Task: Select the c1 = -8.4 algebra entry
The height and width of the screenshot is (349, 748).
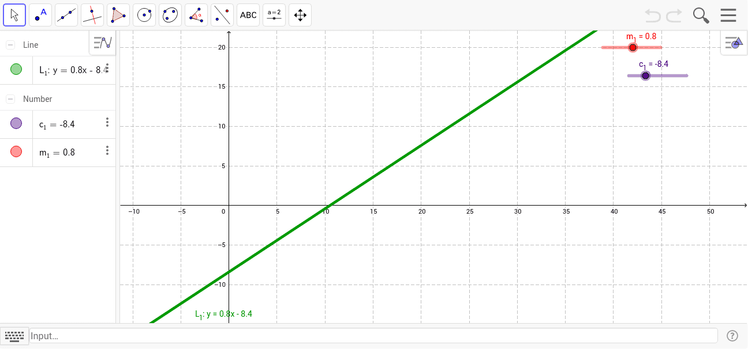Action: click(57, 124)
